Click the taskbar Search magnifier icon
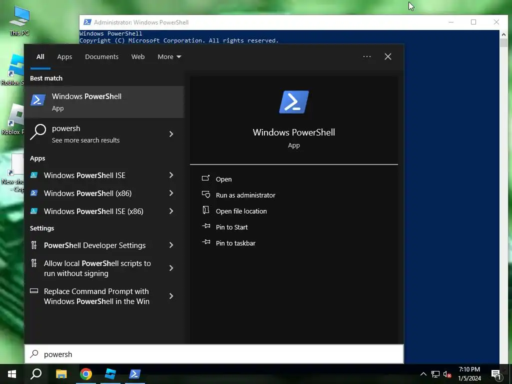Image resolution: width=512 pixels, height=384 pixels. coord(36,374)
